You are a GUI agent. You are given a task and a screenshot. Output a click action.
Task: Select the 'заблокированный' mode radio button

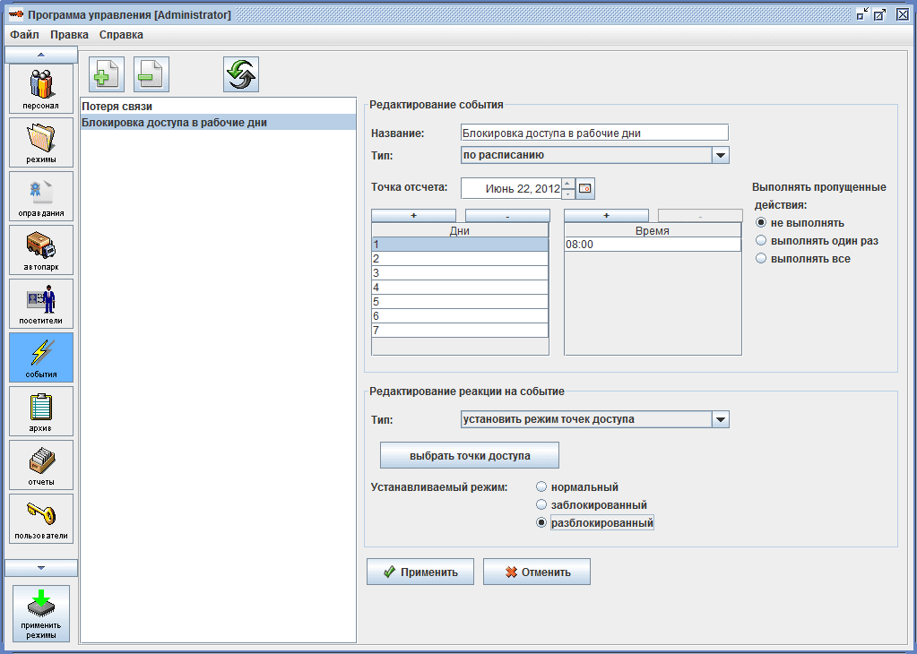(541, 505)
